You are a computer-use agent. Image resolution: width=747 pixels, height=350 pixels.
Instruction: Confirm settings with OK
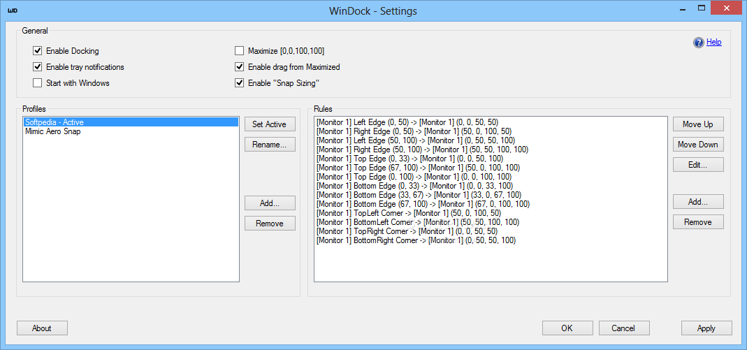pos(567,328)
